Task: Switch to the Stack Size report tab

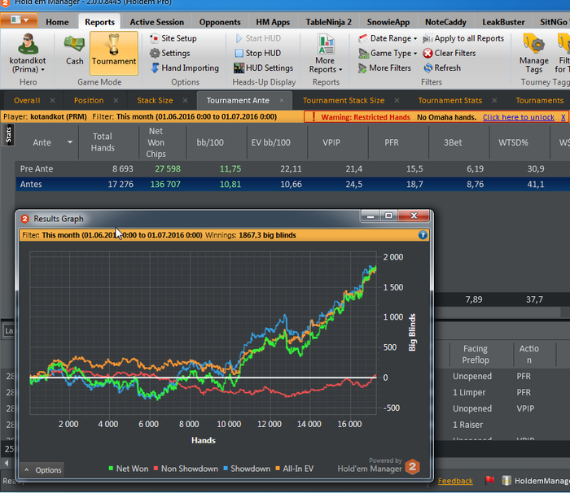Action: [x=155, y=101]
